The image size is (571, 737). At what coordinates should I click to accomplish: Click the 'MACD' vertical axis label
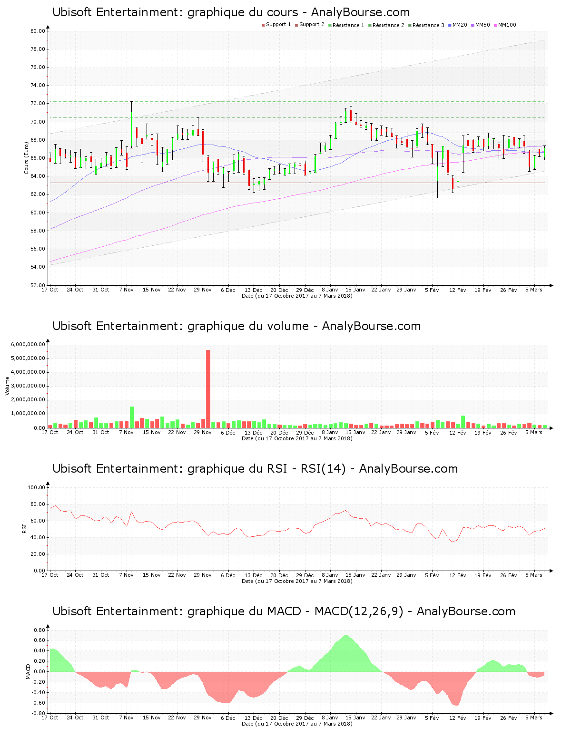(x=28, y=671)
